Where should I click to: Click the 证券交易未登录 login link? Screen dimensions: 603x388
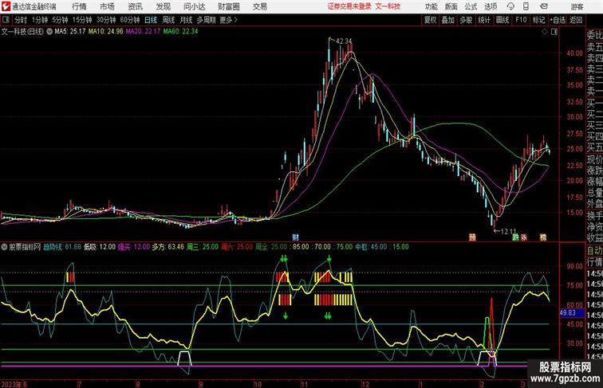click(x=349, y=6)
